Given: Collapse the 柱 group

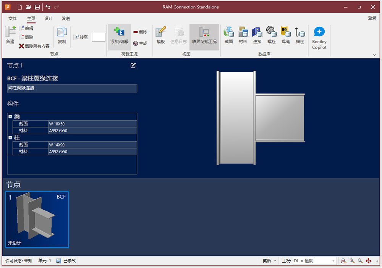Looking at the screenshot, I should tap(10, 137).
